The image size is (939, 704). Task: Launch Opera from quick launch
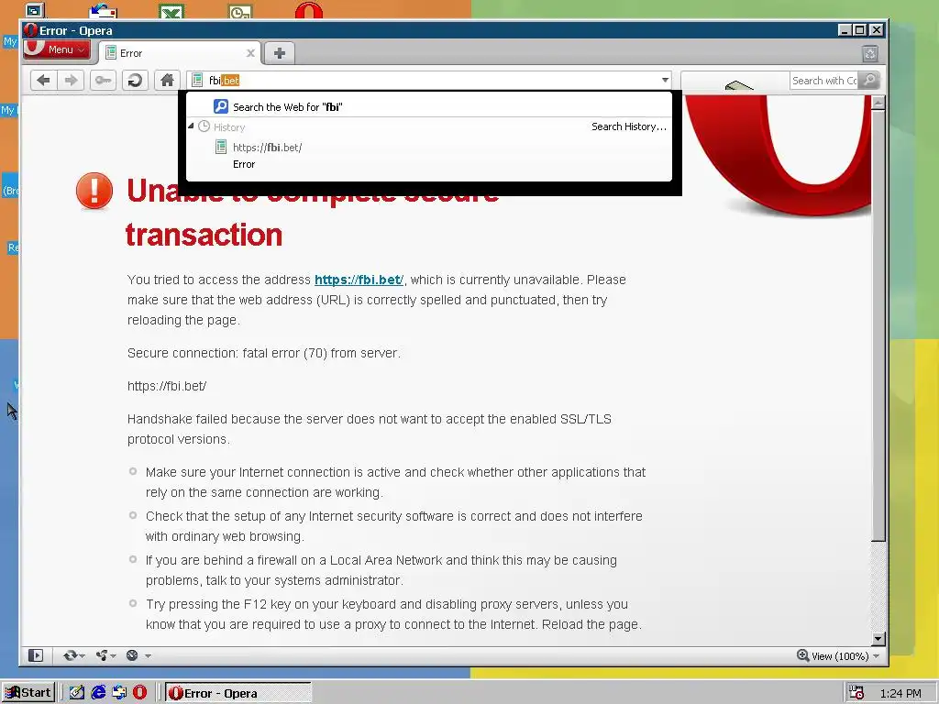(140, 693)
